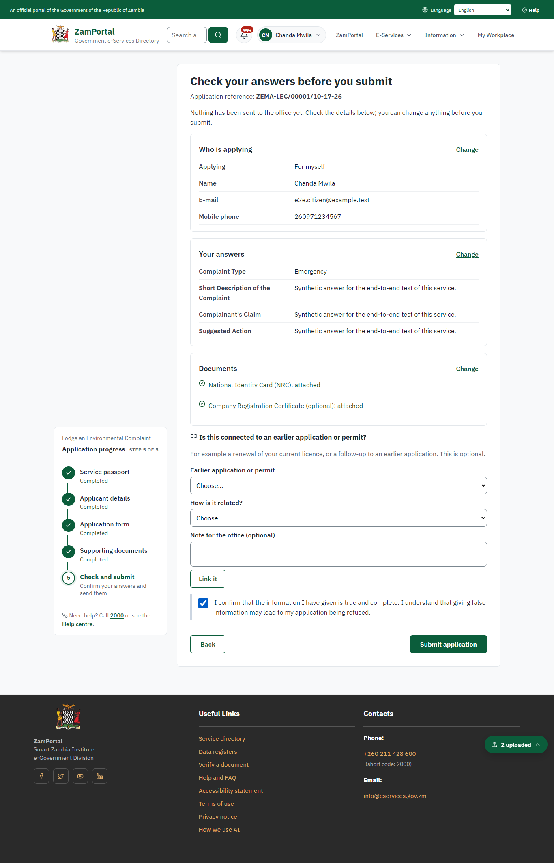Click the Note for the office text box
554x863 pixels.
coord(338,554)
